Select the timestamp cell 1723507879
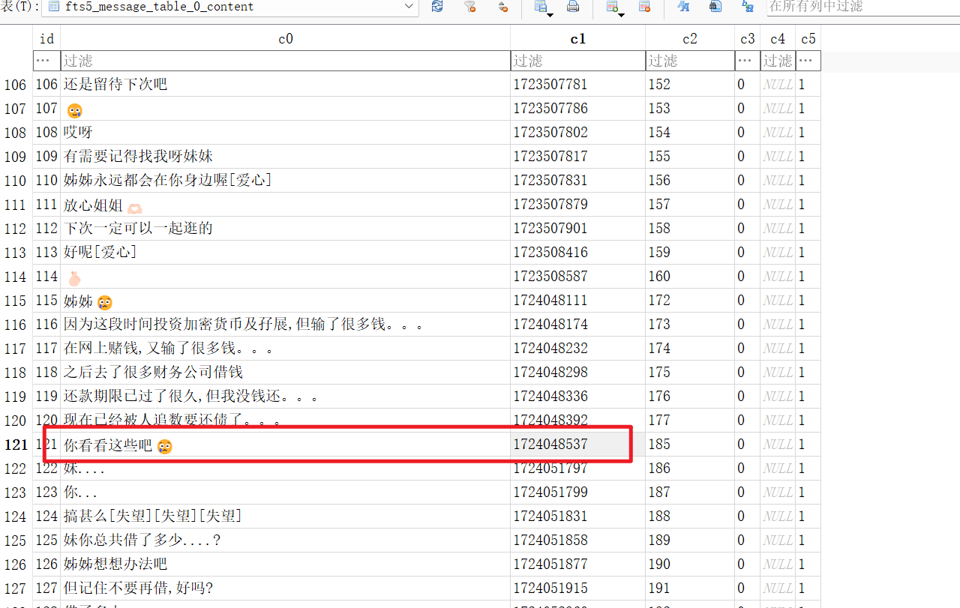The height and width of the screenshot is (608, 960). pos(577,205)
